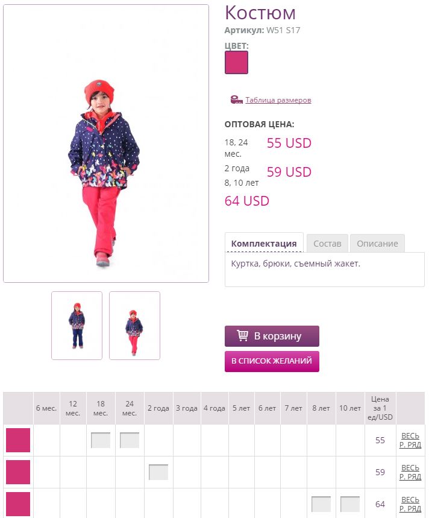This screenshot has width=429, height=518.
Task: Click ВЕСЬ Р. РЯД for price 55
Action: point(410,440)
